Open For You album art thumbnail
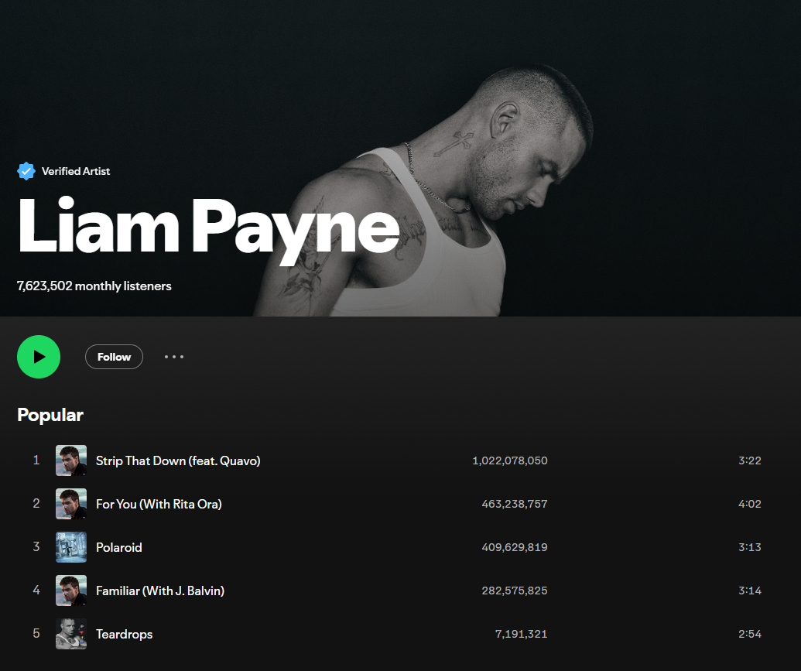 point(71,504)
